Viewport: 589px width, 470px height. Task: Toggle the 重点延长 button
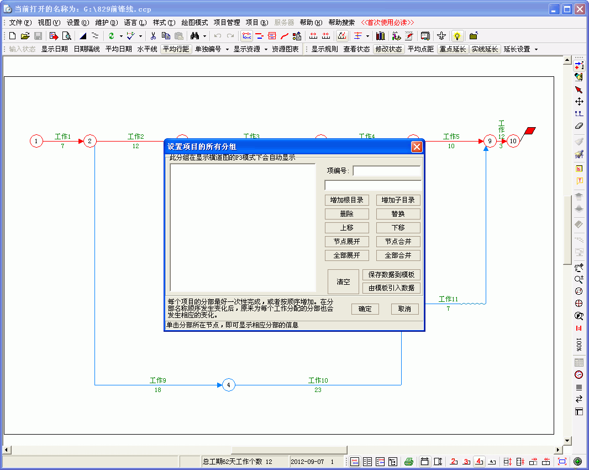(453, 49)
